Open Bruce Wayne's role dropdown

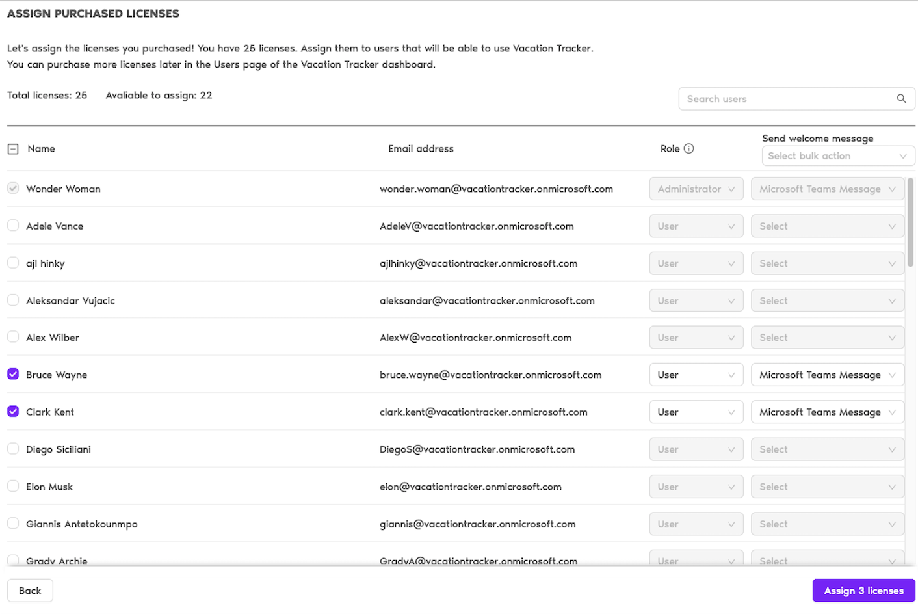click(696, 375)
